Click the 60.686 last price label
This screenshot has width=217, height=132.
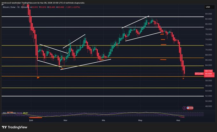tap(208, 73)
